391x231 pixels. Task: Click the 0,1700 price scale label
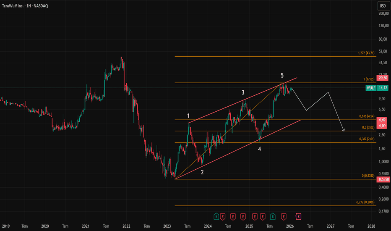click(x=383, y=211)
